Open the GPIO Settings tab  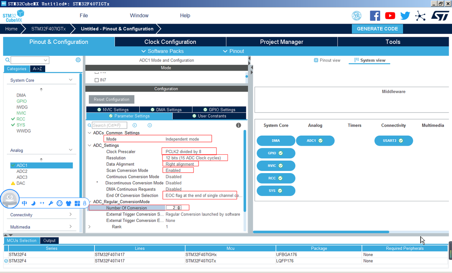(x=219, y=110)
